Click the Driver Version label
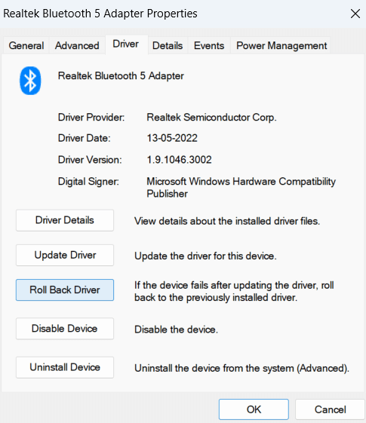The width and height of the screenshot is (366, 423). coord(90,160)
